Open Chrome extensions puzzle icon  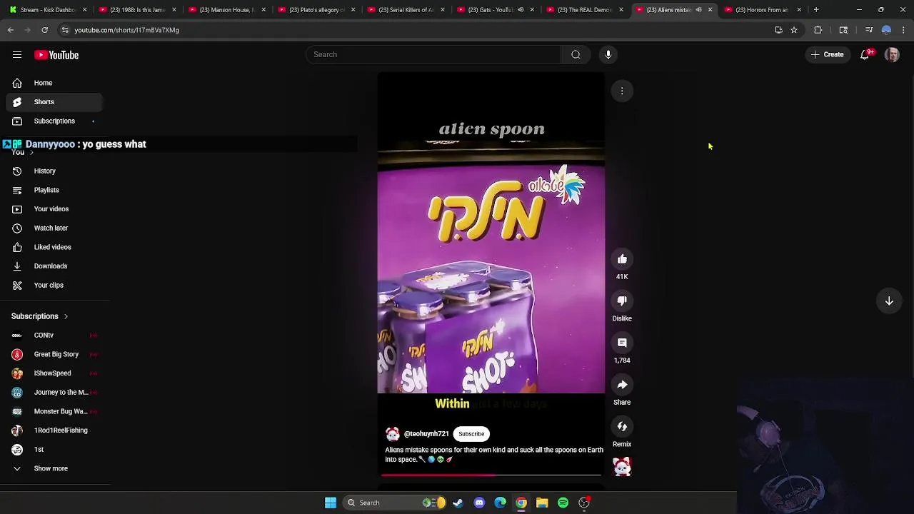pyautogui.click(x=818, y=30)
